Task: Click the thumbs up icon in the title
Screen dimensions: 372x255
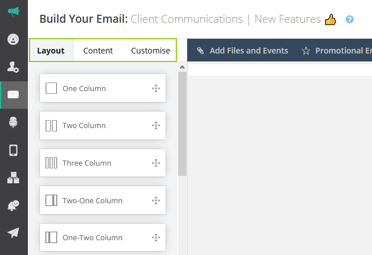Action: 330,20
